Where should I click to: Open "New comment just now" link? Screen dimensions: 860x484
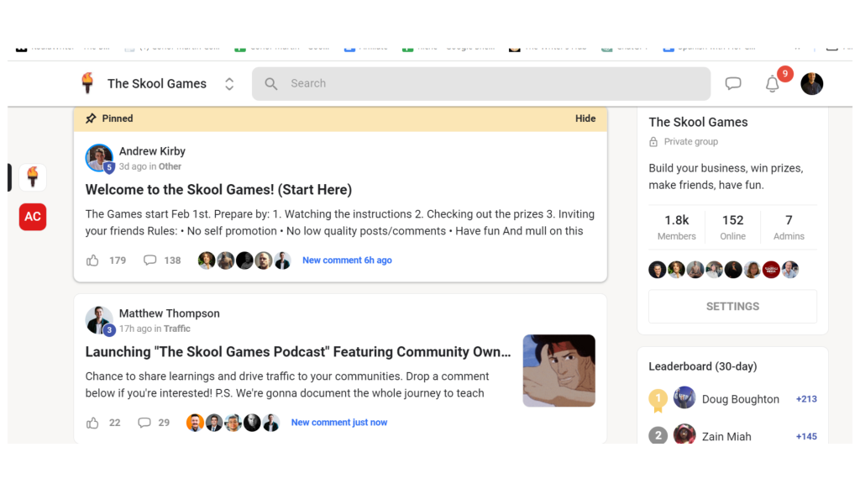(338, 423)
